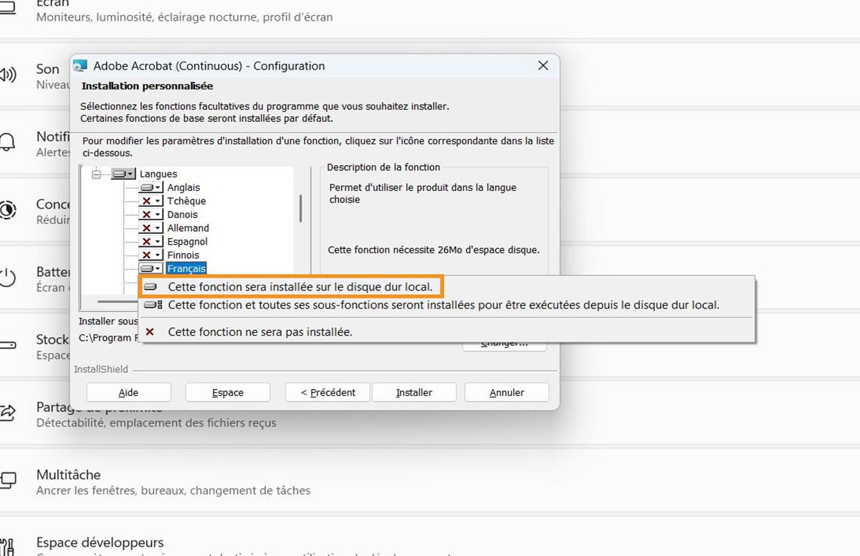Click the Multitâche icon in Settings
Screen dimensions: 860x556
click(x=8, y=480)
